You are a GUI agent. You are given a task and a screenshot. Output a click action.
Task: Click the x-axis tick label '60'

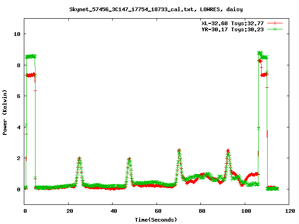(158, 211)
